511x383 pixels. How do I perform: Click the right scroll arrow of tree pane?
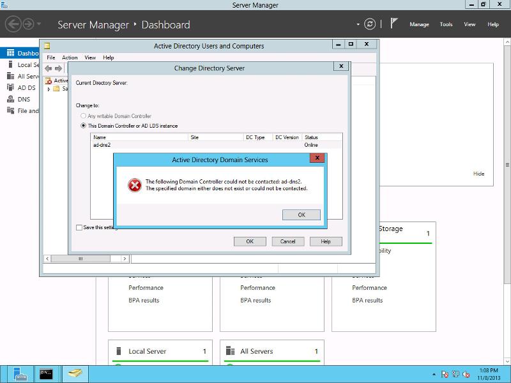[125, 259]
